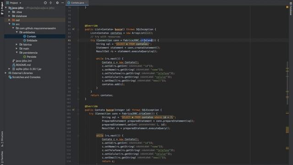The image size is (293, 165).
Task: Click the first @Override annotation
Action: (91, 26)
